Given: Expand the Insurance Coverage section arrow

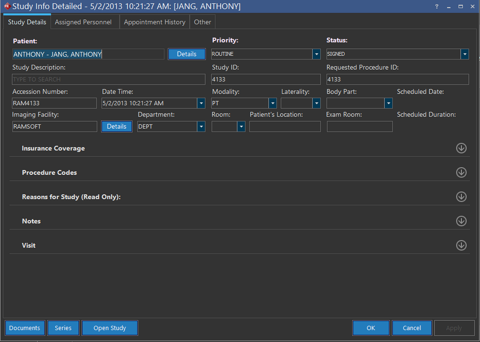Looking at the screenshot, I should pos(461,148).
